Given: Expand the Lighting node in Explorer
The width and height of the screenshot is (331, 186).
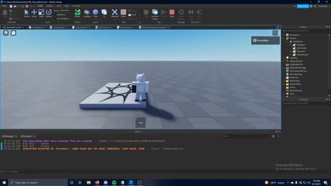Looking at the screenshot, I should click(x=284, y=58).
